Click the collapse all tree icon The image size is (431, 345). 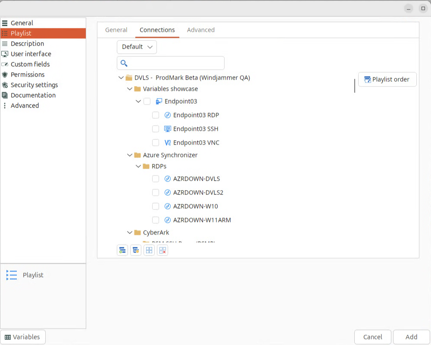[x=136, y=250]
